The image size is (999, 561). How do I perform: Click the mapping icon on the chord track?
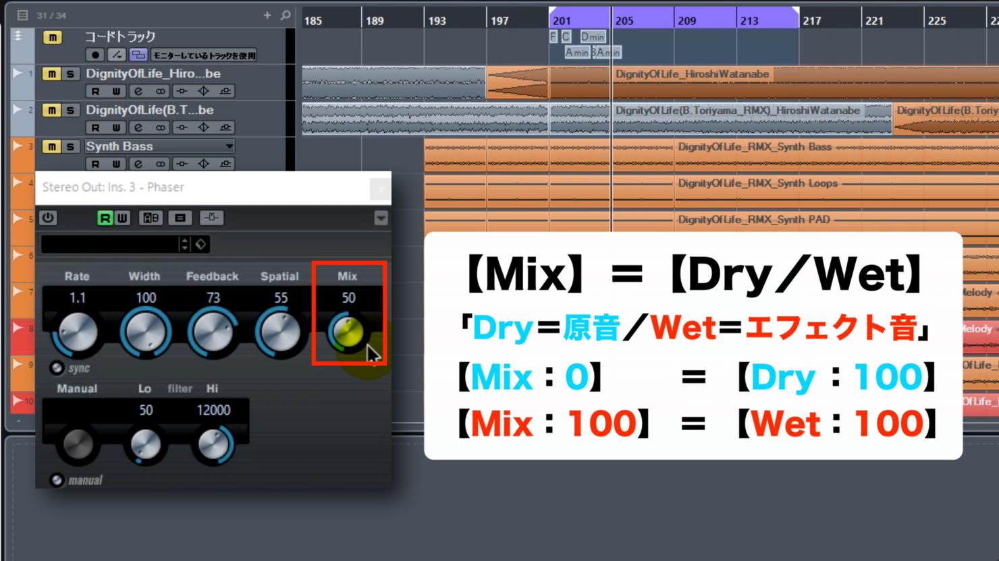pos(117,55)
